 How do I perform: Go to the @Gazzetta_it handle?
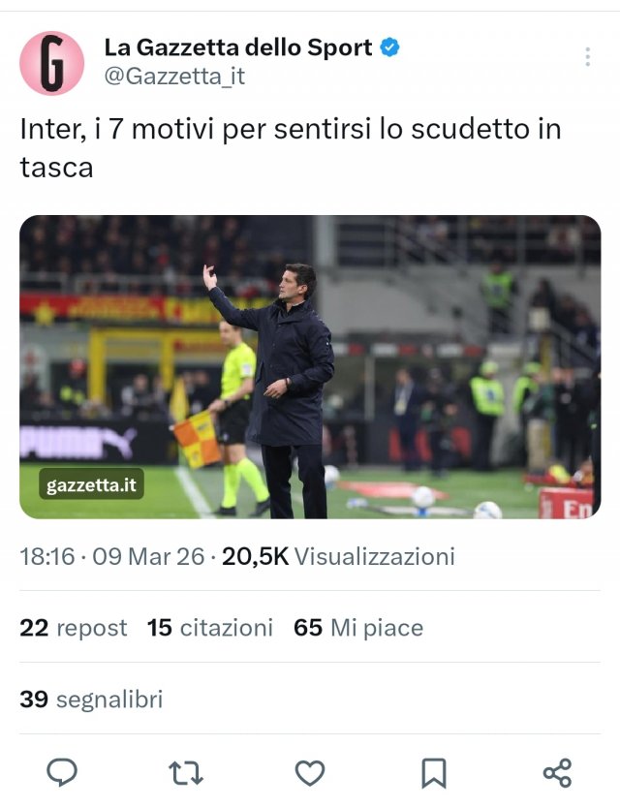174,76
